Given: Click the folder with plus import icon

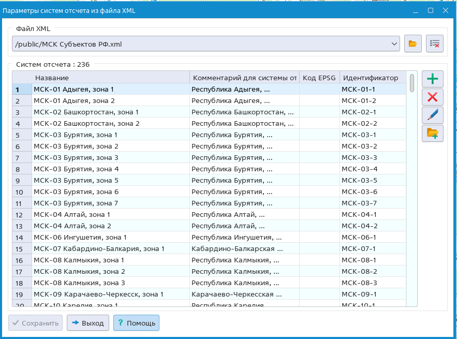Looking at the screenshot, I should 432,133.
